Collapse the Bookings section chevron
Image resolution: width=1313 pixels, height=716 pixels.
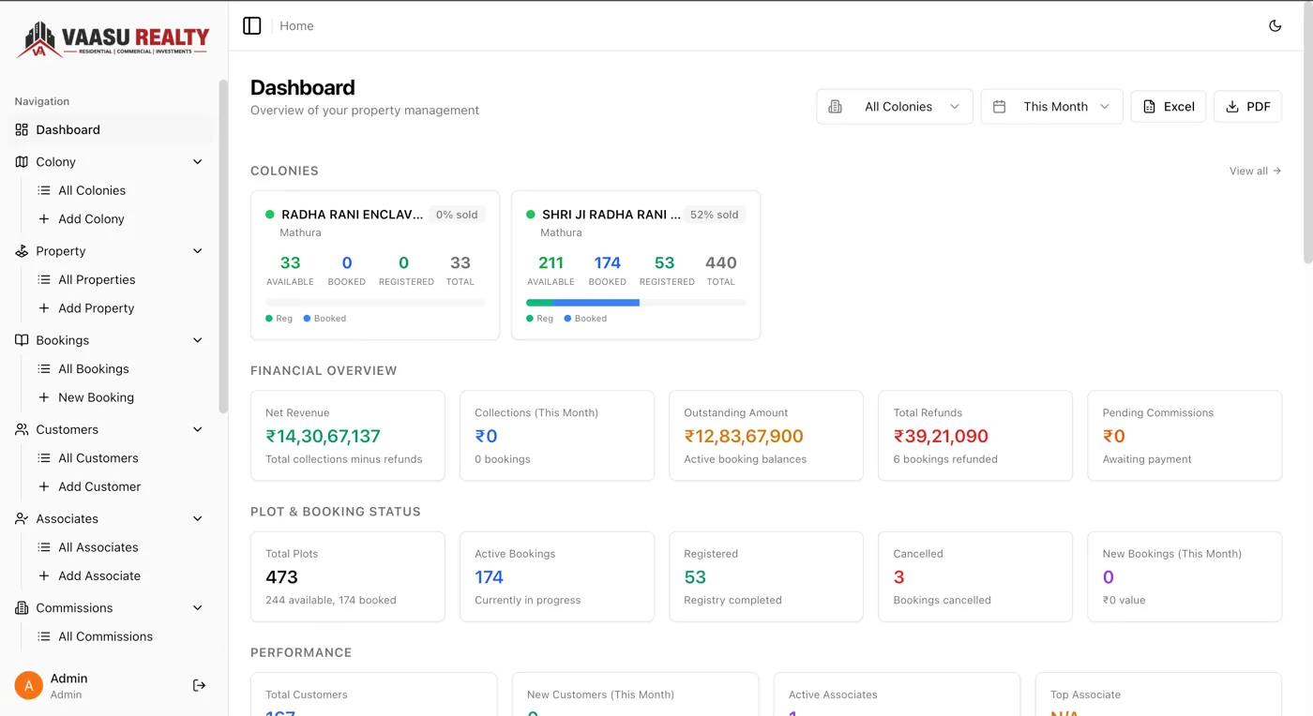pyautogui.click(x=198, y=340)
